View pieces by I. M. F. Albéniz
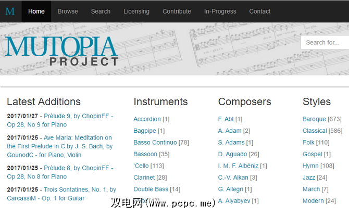Viewport: 349px width, 215px height. tap(239, 166)
